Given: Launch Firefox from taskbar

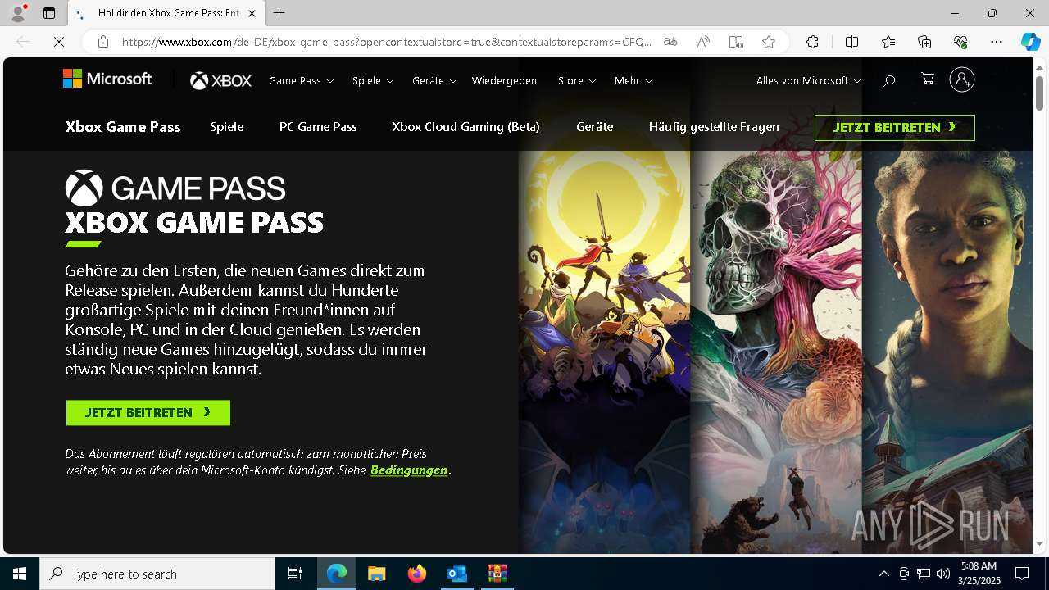Looking at the screenshot, I should [x=417, y=574].
